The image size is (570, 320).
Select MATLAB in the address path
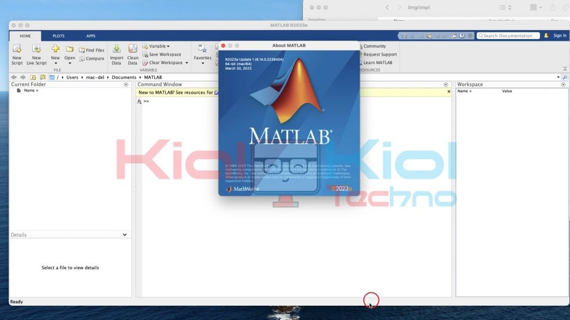(x=153, y=77)
